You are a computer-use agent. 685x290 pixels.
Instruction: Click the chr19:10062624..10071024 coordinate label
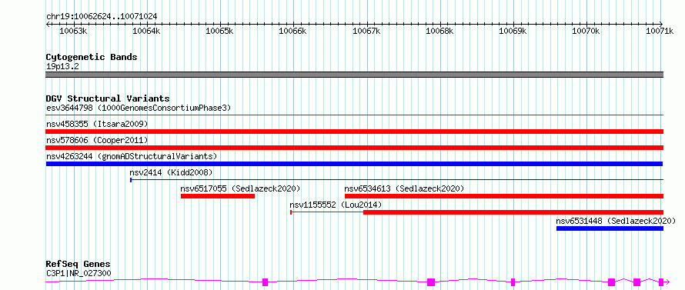click(x=102, y=17)
